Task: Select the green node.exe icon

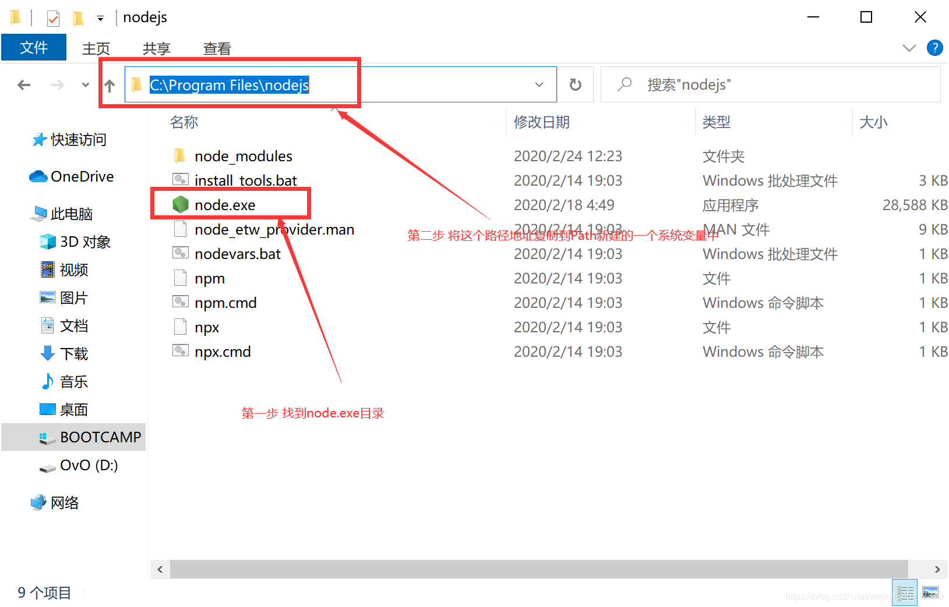Action: (x=181, y=204)
